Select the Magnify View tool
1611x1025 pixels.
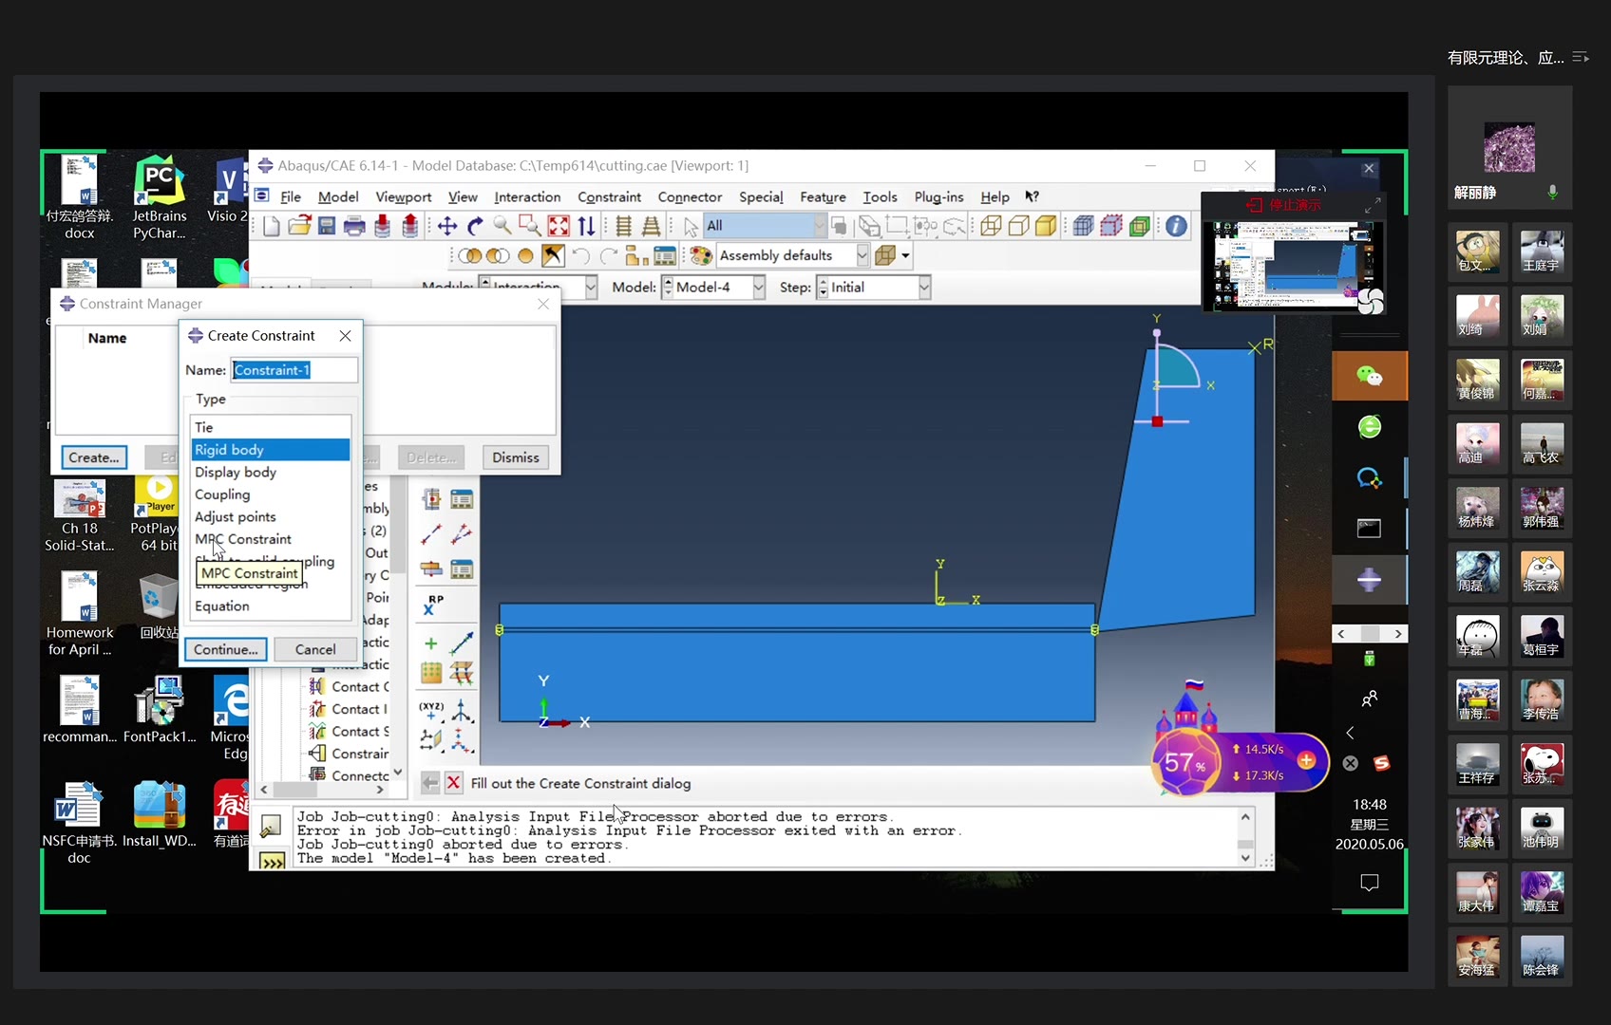tap(502, 226)
